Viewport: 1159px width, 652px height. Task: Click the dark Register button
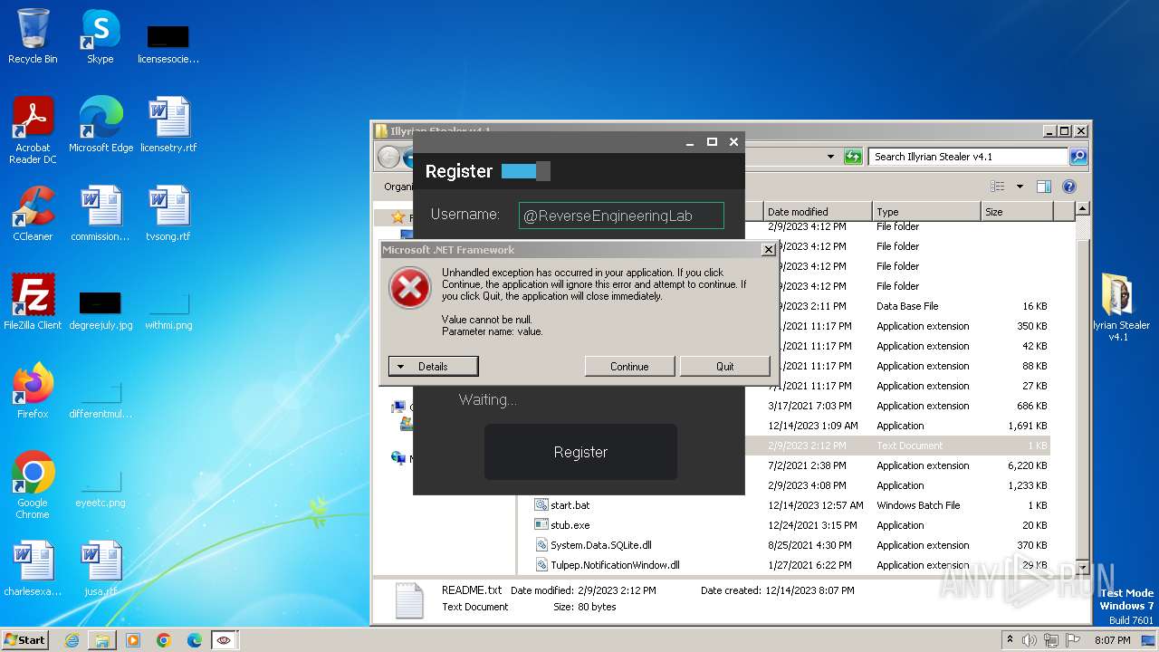click(x=580, y=452)
